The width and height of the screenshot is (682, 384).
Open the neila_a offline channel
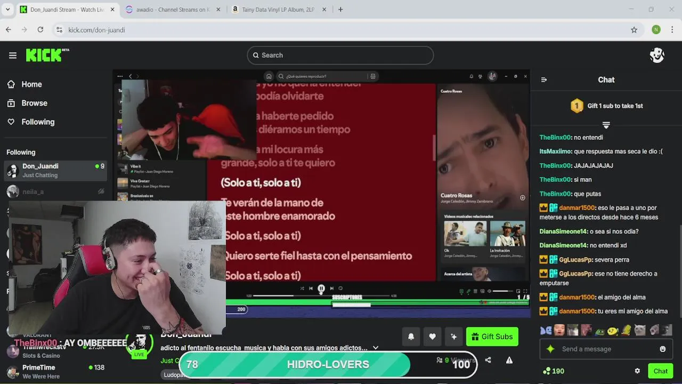click(x=55, y=191)
